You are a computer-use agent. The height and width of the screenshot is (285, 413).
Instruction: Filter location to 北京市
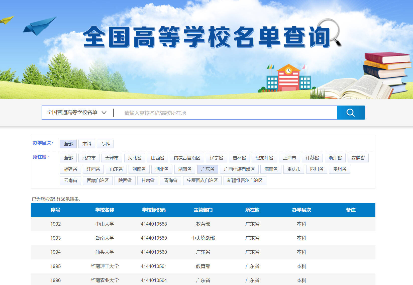89,158
